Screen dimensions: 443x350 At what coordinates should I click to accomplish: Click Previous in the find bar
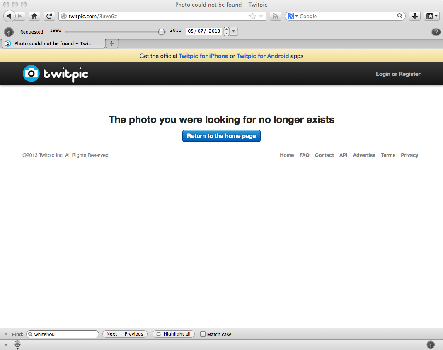coord(134,334)
